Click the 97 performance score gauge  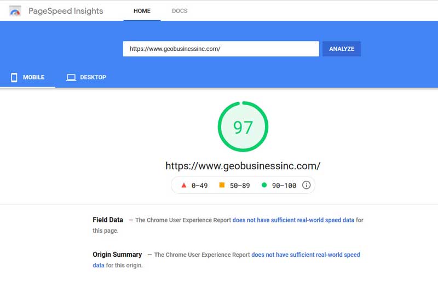pyautogui.click(x=243, y=126)
